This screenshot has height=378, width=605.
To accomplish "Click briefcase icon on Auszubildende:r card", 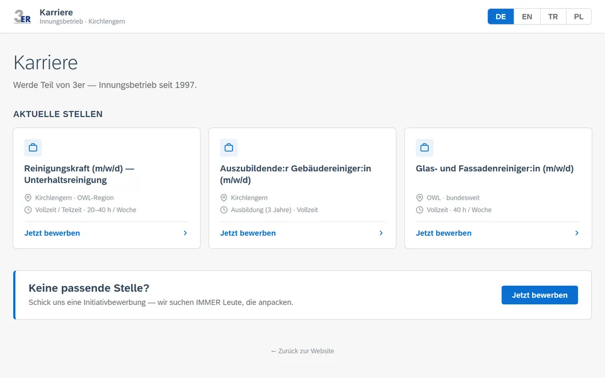I will click(229, 147).
